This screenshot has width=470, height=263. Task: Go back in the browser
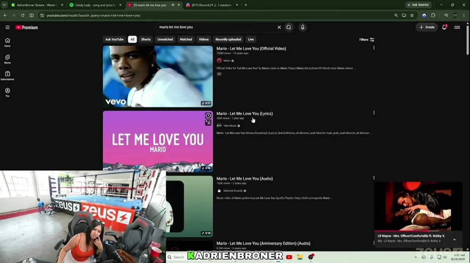(5, 15)
